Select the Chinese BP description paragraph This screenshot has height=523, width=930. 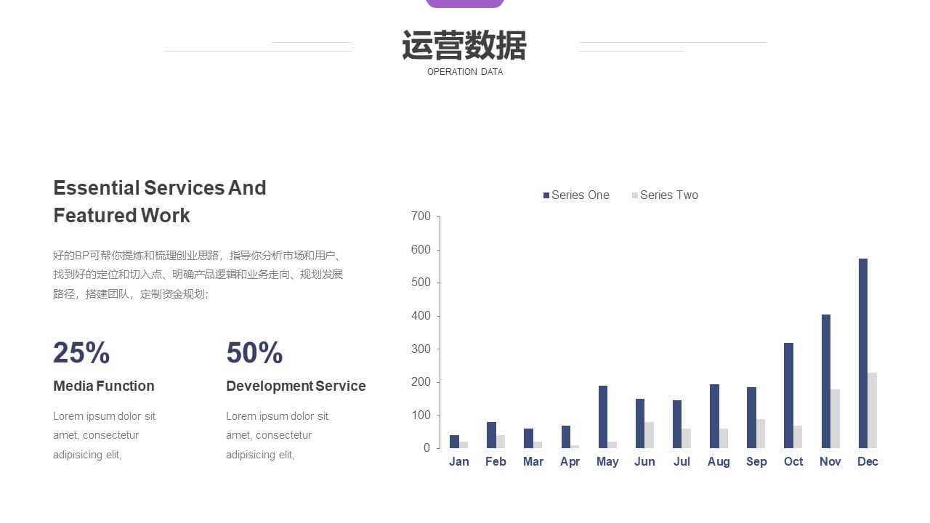coord(198,275)
